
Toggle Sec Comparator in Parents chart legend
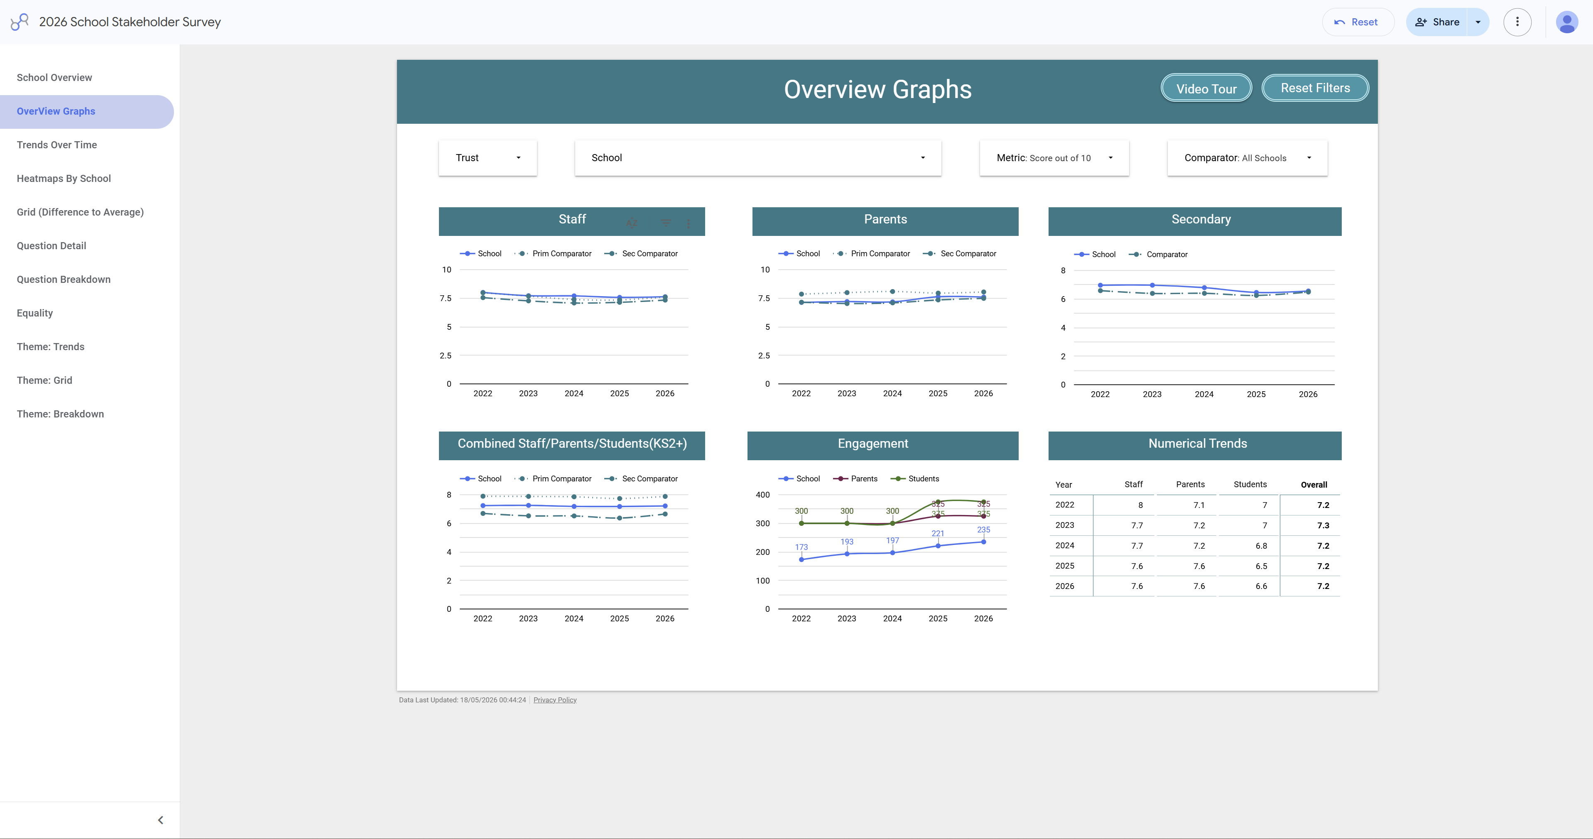click(960, 254)
